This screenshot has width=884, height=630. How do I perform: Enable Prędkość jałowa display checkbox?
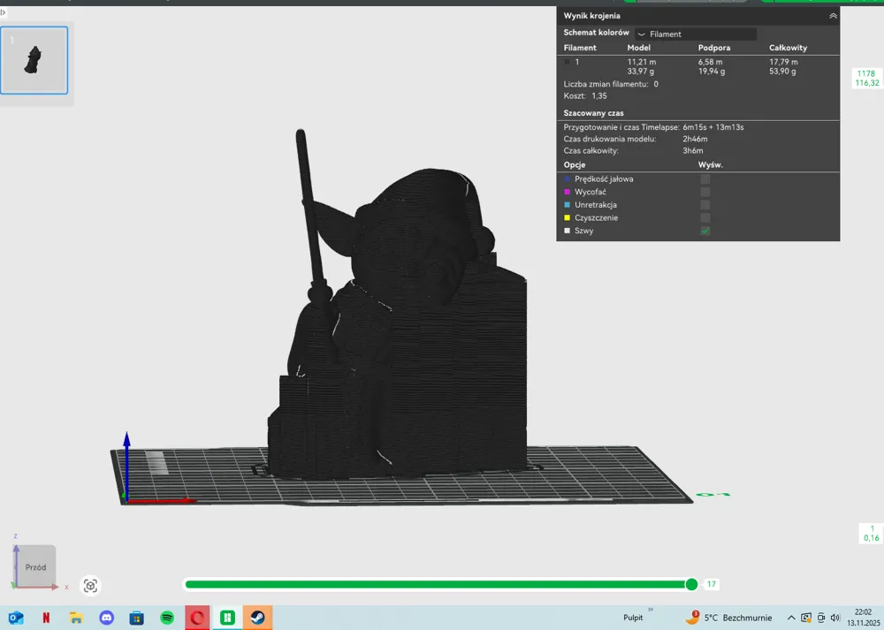click(x=705, y=179)
